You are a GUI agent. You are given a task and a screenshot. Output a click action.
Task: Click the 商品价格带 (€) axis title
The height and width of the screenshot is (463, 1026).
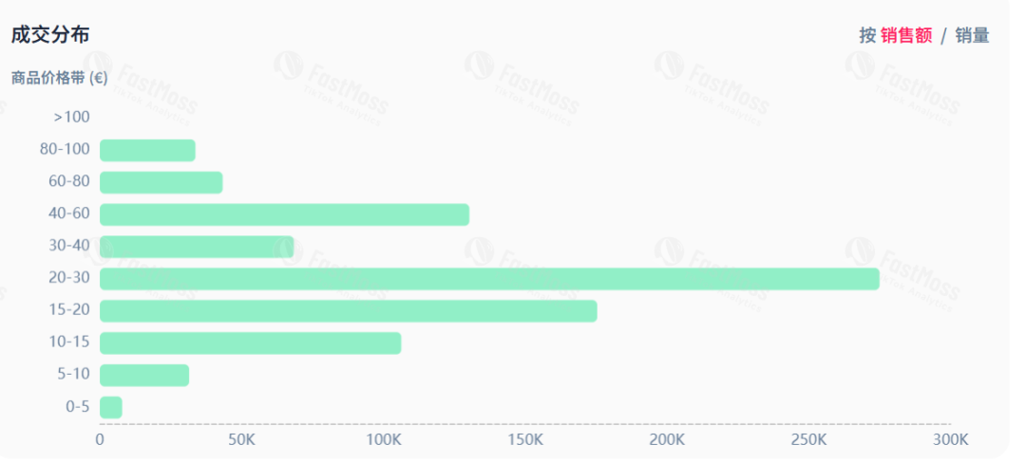pos(59,79)
